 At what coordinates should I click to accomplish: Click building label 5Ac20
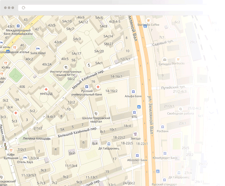point(99,51)
